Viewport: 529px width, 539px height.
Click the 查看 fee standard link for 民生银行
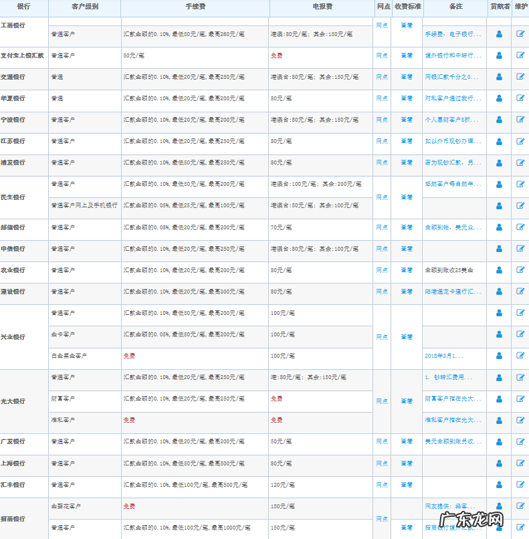pos(407,197)
